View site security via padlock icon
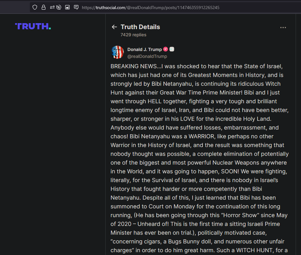The width and height of the screenshot is (301, 255). tap(44, 8)
